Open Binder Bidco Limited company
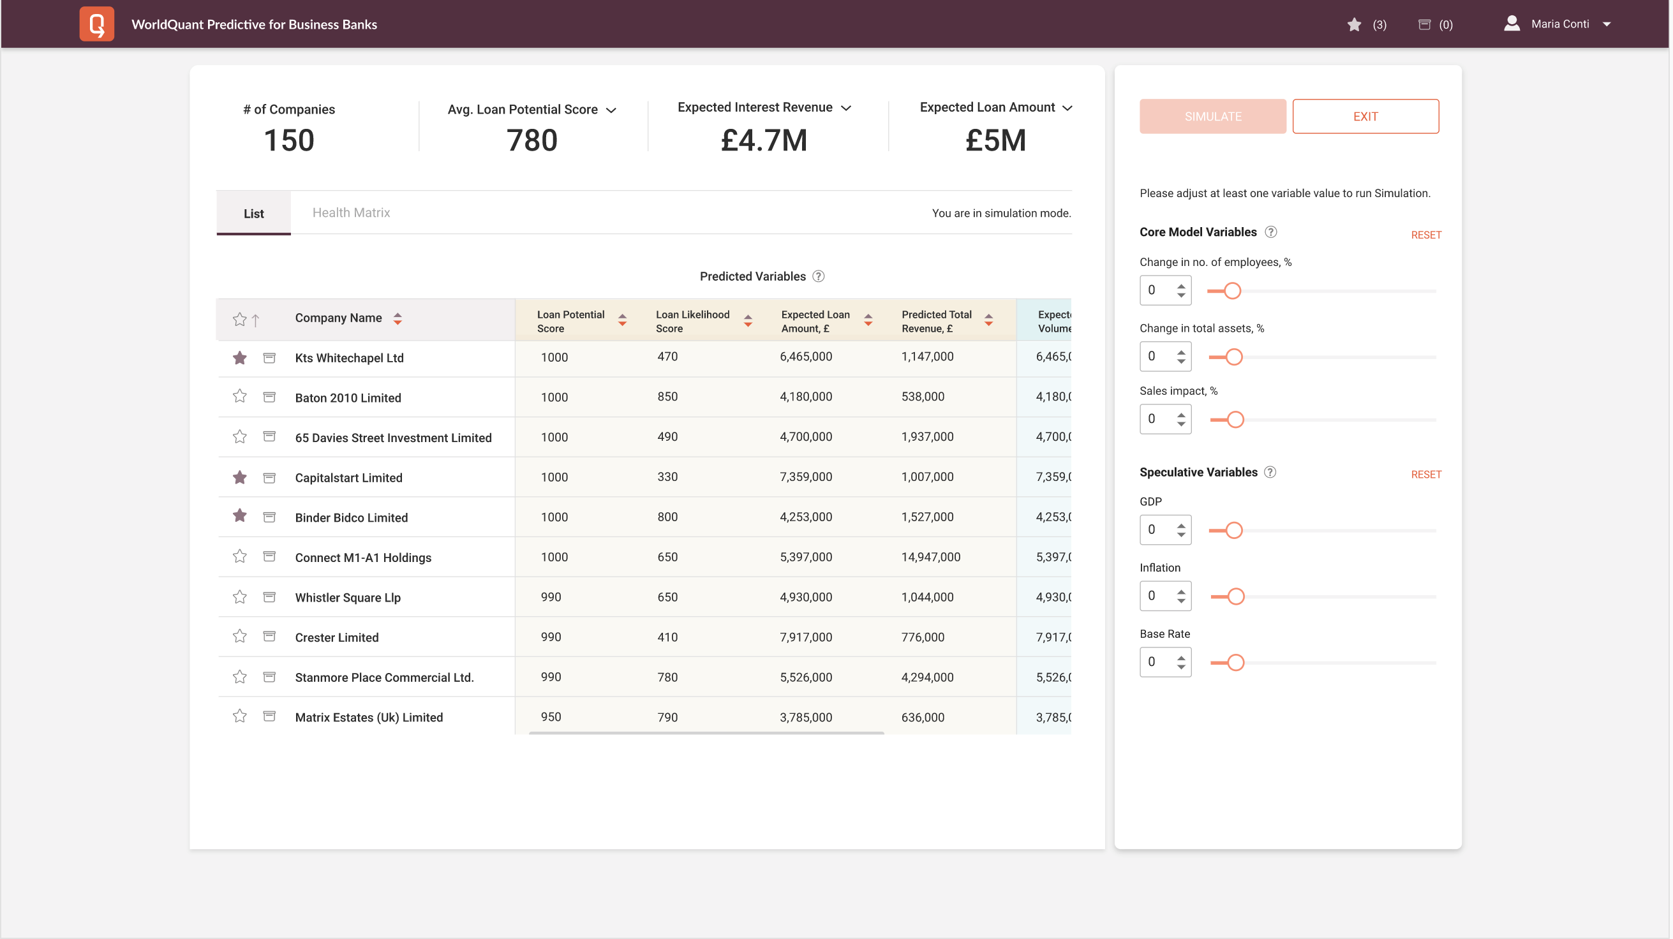This screenshot has width=1673, height=939. pos(352,518)
